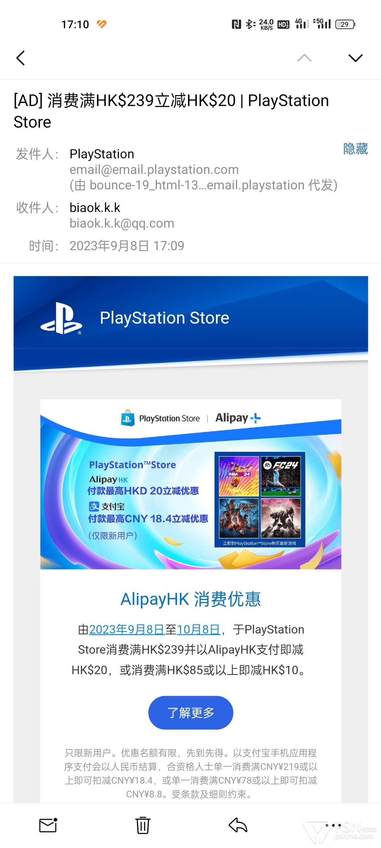The width and height of the screenshot is (381, 848).
Task: Tap recipient address biaok.k.k@qq.com
Action: click(122, 223)
